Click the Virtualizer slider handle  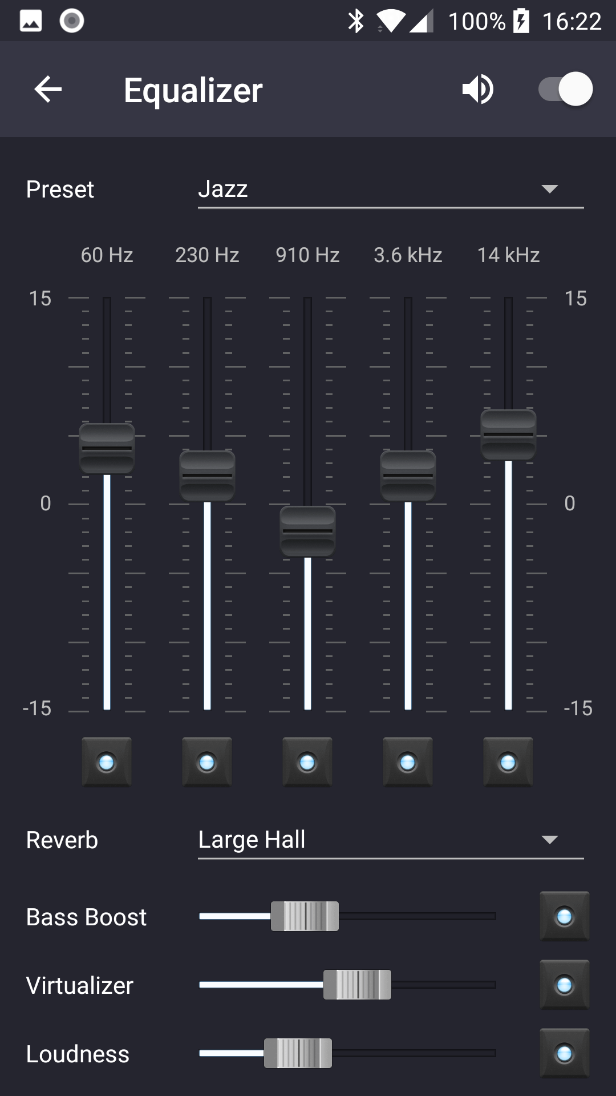point(357,985)
